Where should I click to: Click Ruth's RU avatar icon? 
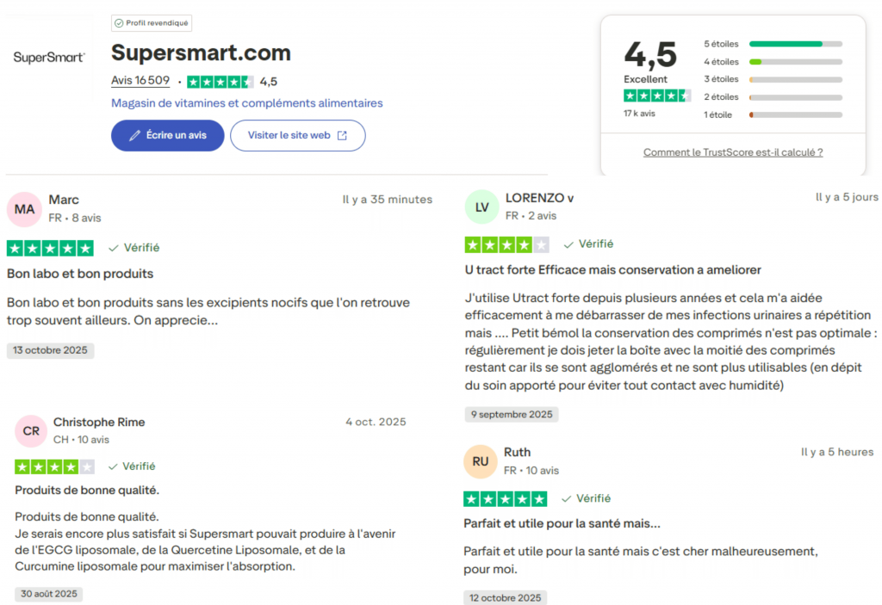pos(481,461)
